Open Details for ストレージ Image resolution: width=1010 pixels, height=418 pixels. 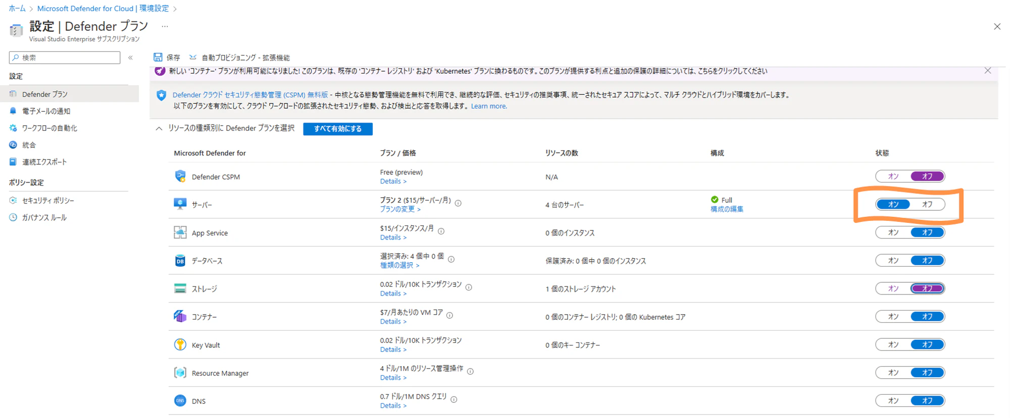click(393, 293)
